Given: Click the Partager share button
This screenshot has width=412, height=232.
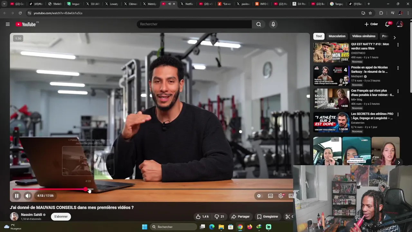Looking at the screenshot, I should (240, 217).
